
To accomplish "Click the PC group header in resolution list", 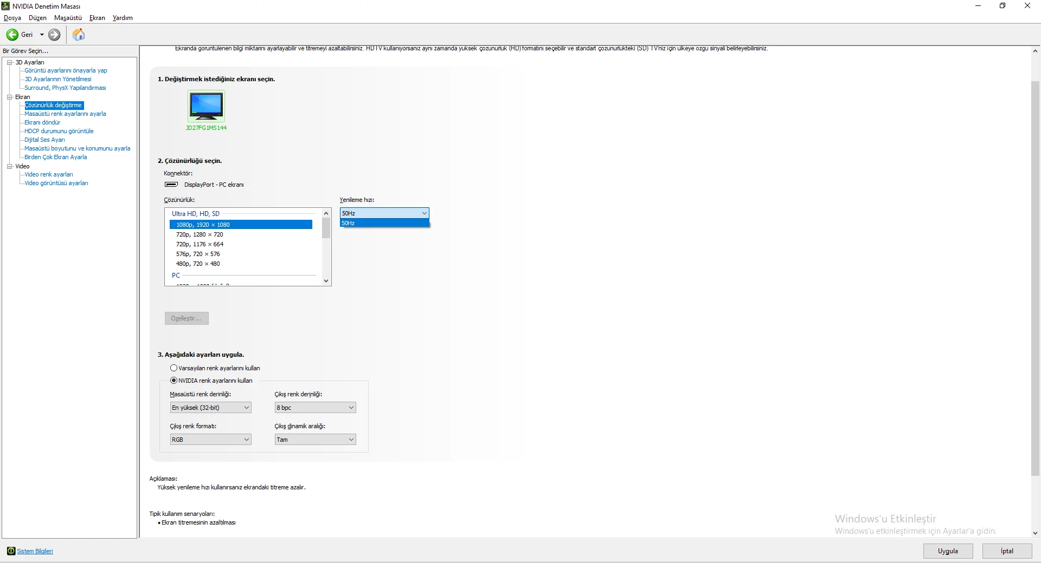I will (x=176, y=276).
